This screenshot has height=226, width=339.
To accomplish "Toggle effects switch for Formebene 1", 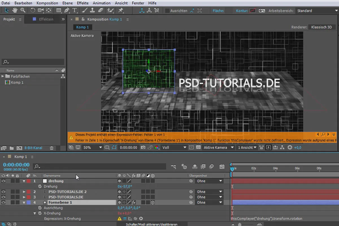I will point(134,203).
